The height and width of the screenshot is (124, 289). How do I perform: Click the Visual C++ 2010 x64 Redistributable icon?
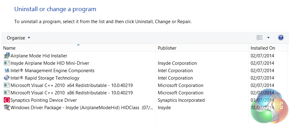click(6, 85)
